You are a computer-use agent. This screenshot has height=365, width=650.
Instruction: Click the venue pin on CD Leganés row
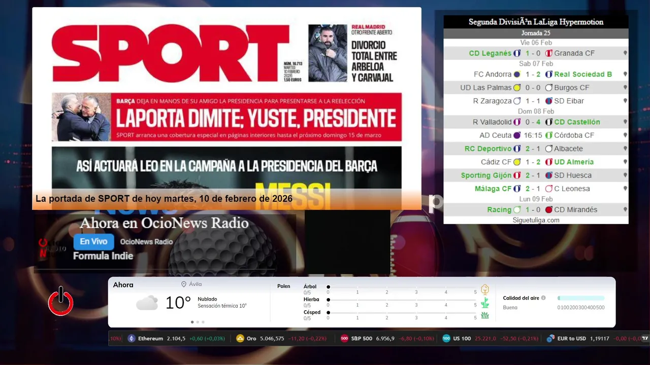[625, 53]
